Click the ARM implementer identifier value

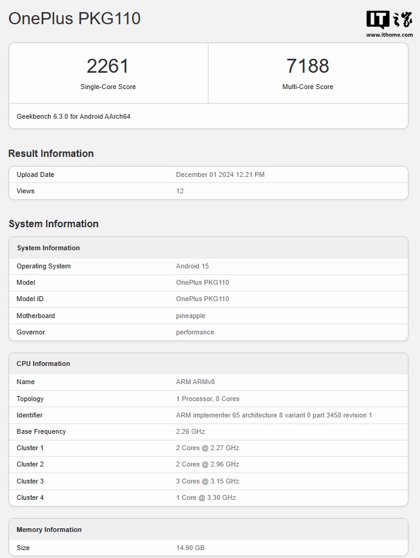273,415
